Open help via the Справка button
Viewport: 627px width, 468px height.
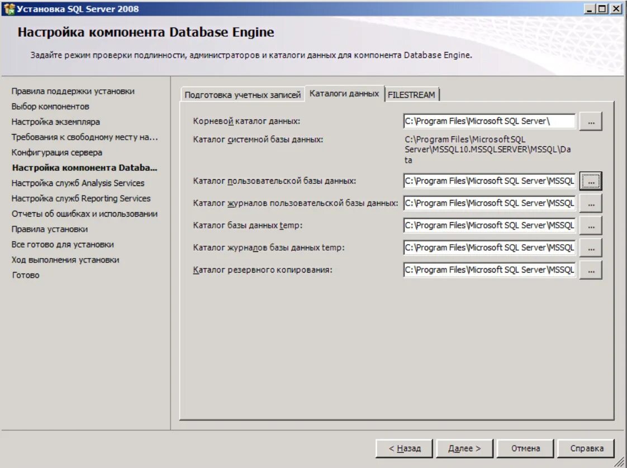pyautogui.click(x=586, y=448)
